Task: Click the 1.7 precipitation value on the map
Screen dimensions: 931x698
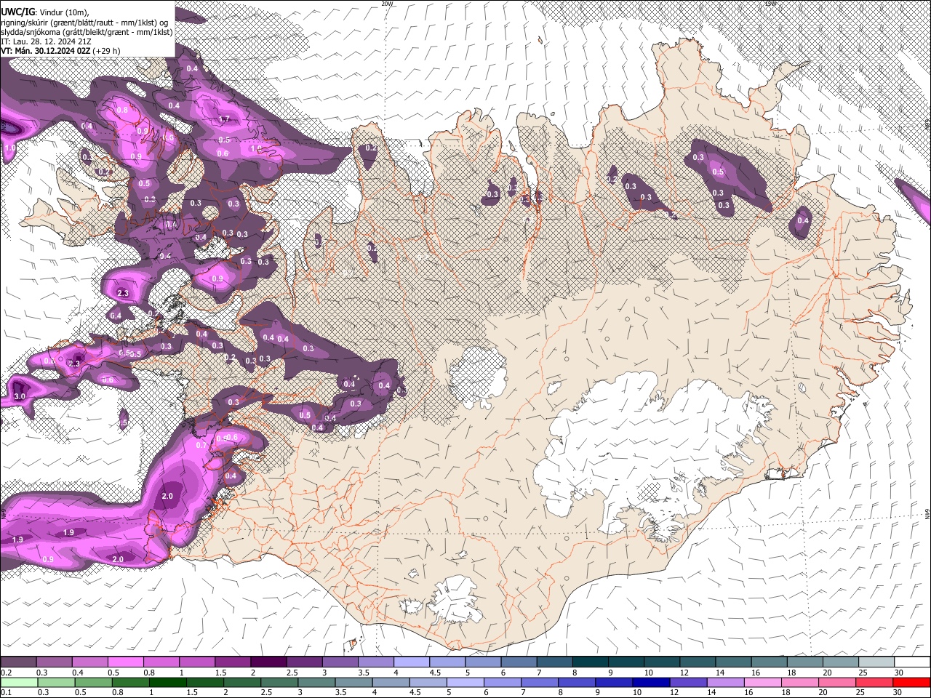Action: click(225, 119)
